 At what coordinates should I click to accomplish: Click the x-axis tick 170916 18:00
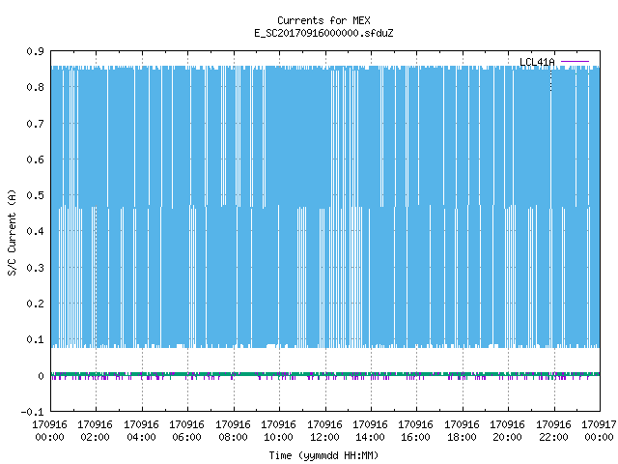462,431
